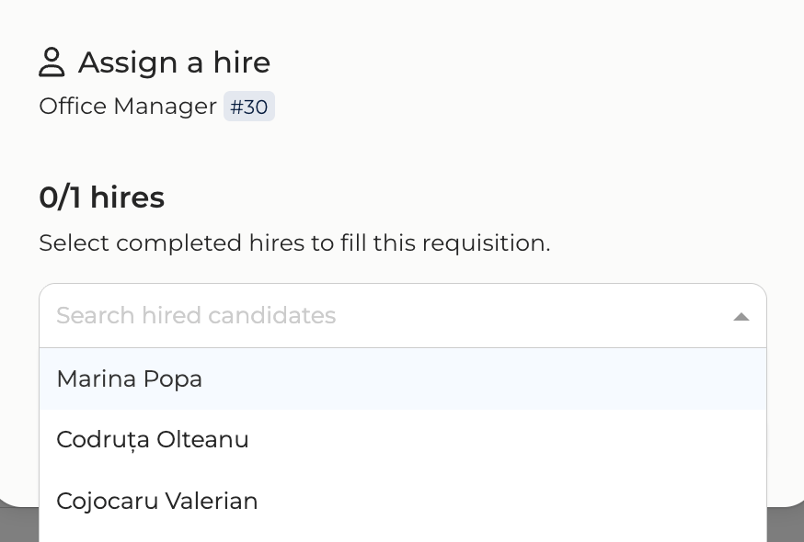Screen dimensions: 804x542
Task: Click the person icon beside Assign a hire
Action: click(x=52, y=62)
